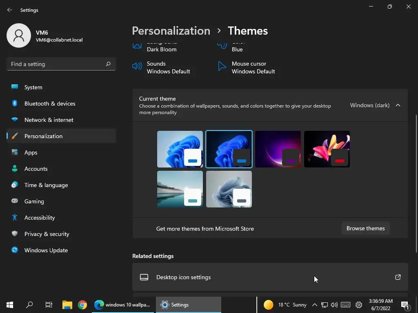Screen dimensions: 418x313
Task: Click the Accessibility figure icon
Action: 15,218
